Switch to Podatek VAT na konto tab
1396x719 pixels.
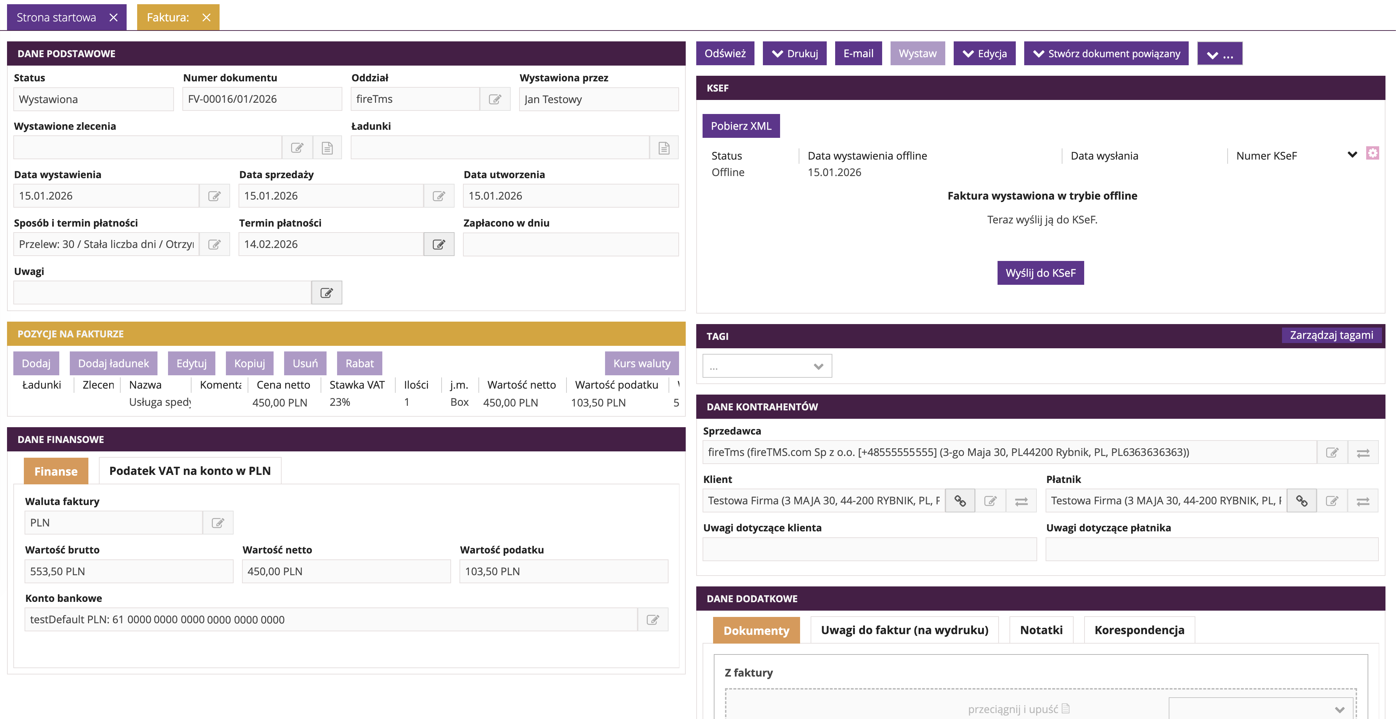click(190, 471)
